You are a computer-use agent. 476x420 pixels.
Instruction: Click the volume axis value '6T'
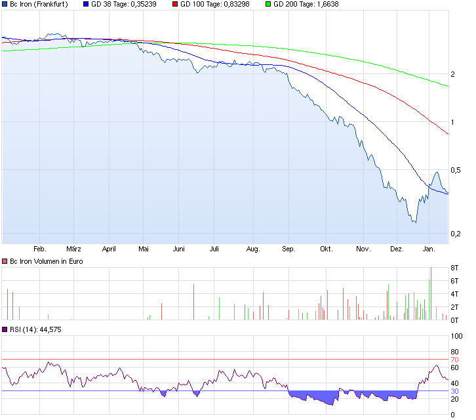[x=454, y=281]
